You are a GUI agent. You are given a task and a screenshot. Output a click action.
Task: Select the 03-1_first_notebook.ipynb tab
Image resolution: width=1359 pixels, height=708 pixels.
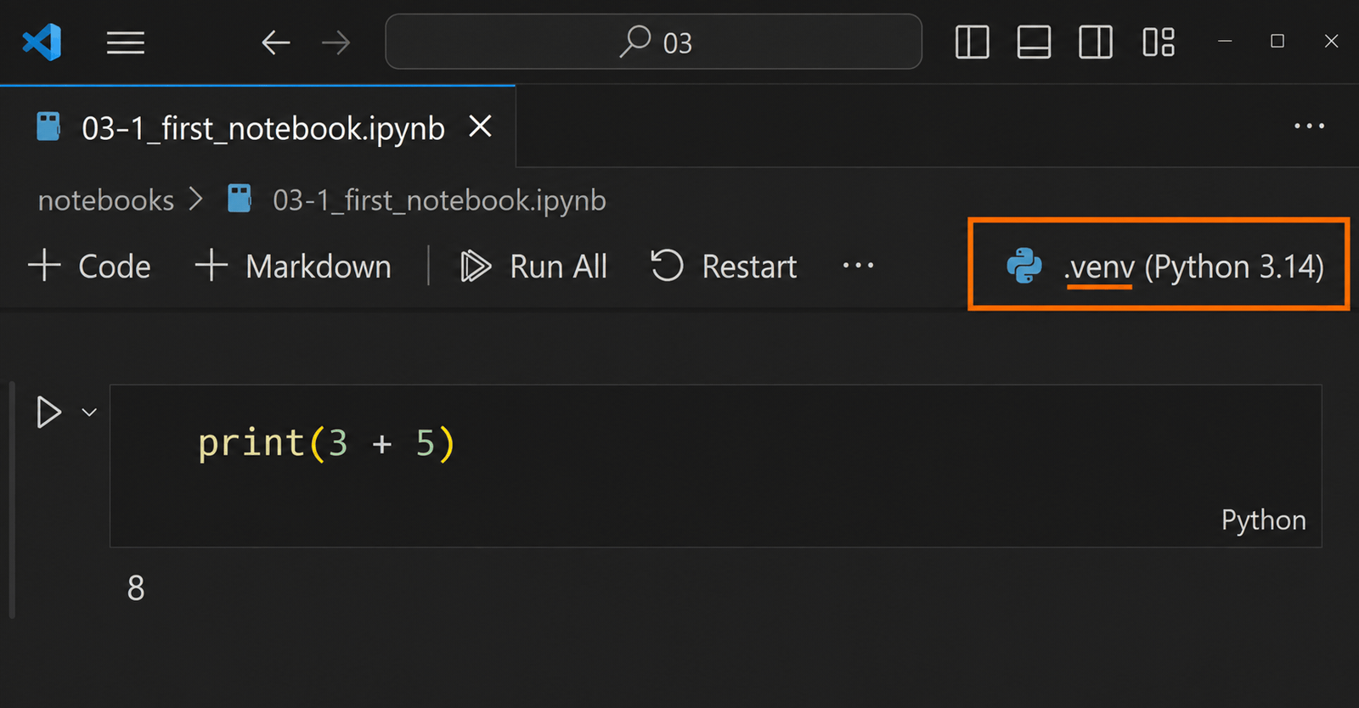coord(257,128)
